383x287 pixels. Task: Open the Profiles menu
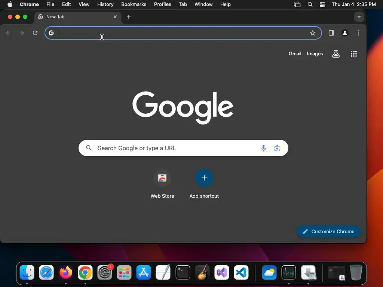162,4
